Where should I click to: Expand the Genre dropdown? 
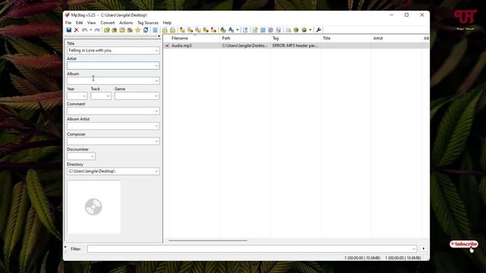click(x=156, y=96)
